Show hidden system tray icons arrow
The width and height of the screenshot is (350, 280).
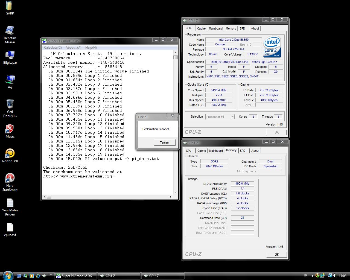312,276
